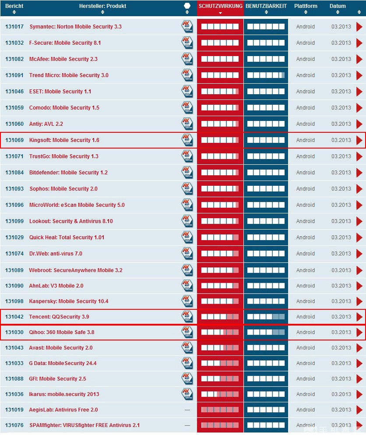The width and height of the screenshot is (366, 443).
Task: Open McAfee Mobile Security 2.3 link
Action: pyautogui.click(x=63, y=59)
